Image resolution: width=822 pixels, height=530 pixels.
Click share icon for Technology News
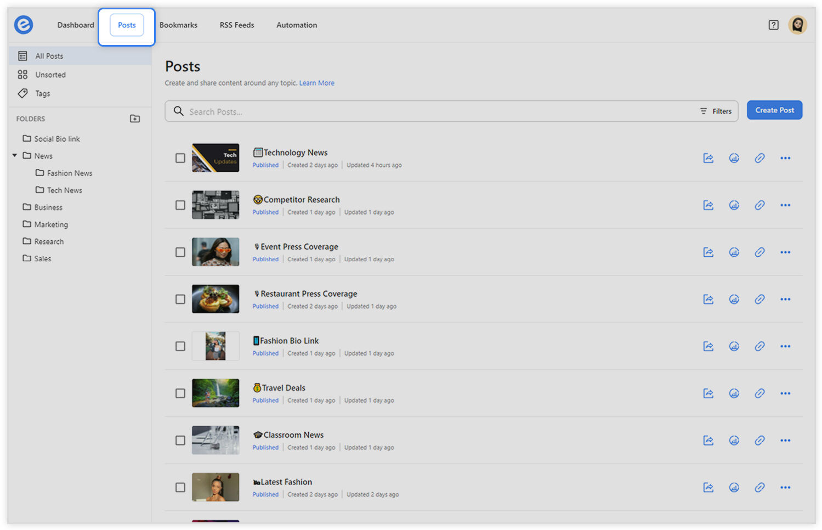click(x=708, y=158)
